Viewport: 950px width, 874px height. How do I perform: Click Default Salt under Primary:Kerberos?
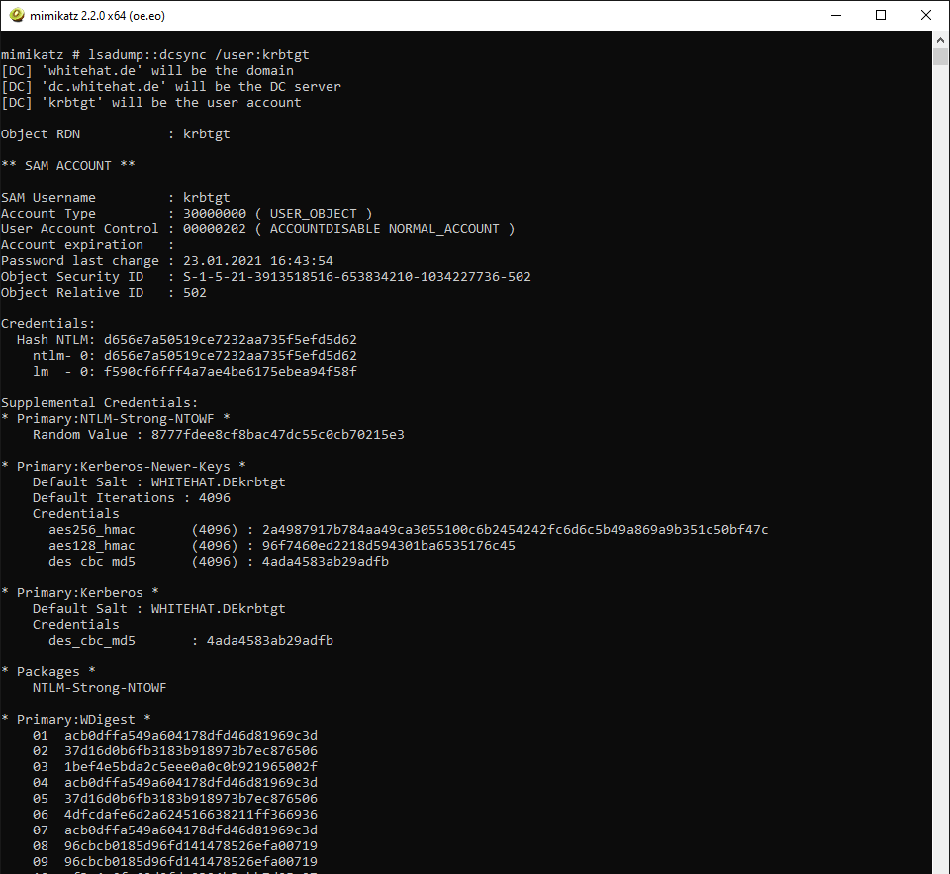point(158,608)
